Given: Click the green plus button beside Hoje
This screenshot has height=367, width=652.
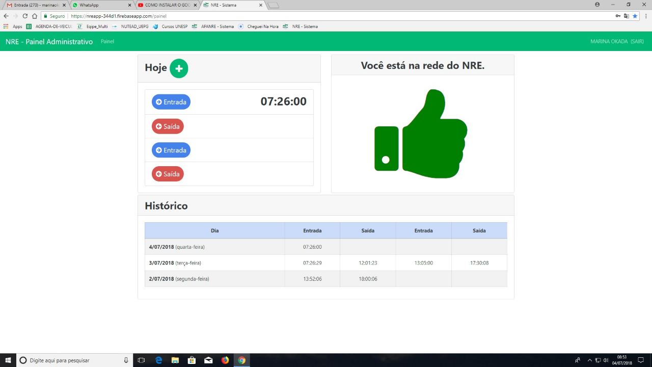Looking at the screenshot, I should (179, 68).
